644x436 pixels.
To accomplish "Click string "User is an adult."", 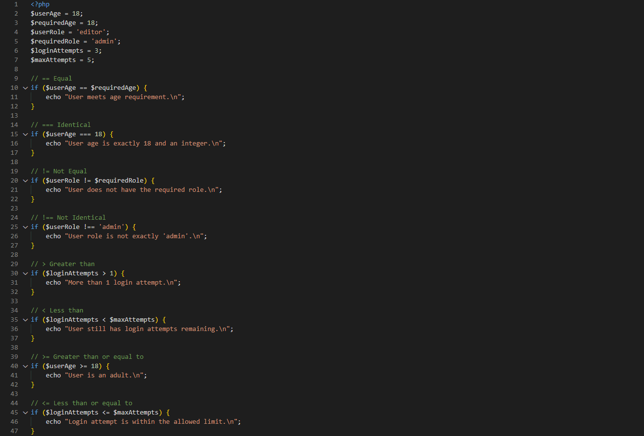I will pyautogui.click(x=104, y=375).
